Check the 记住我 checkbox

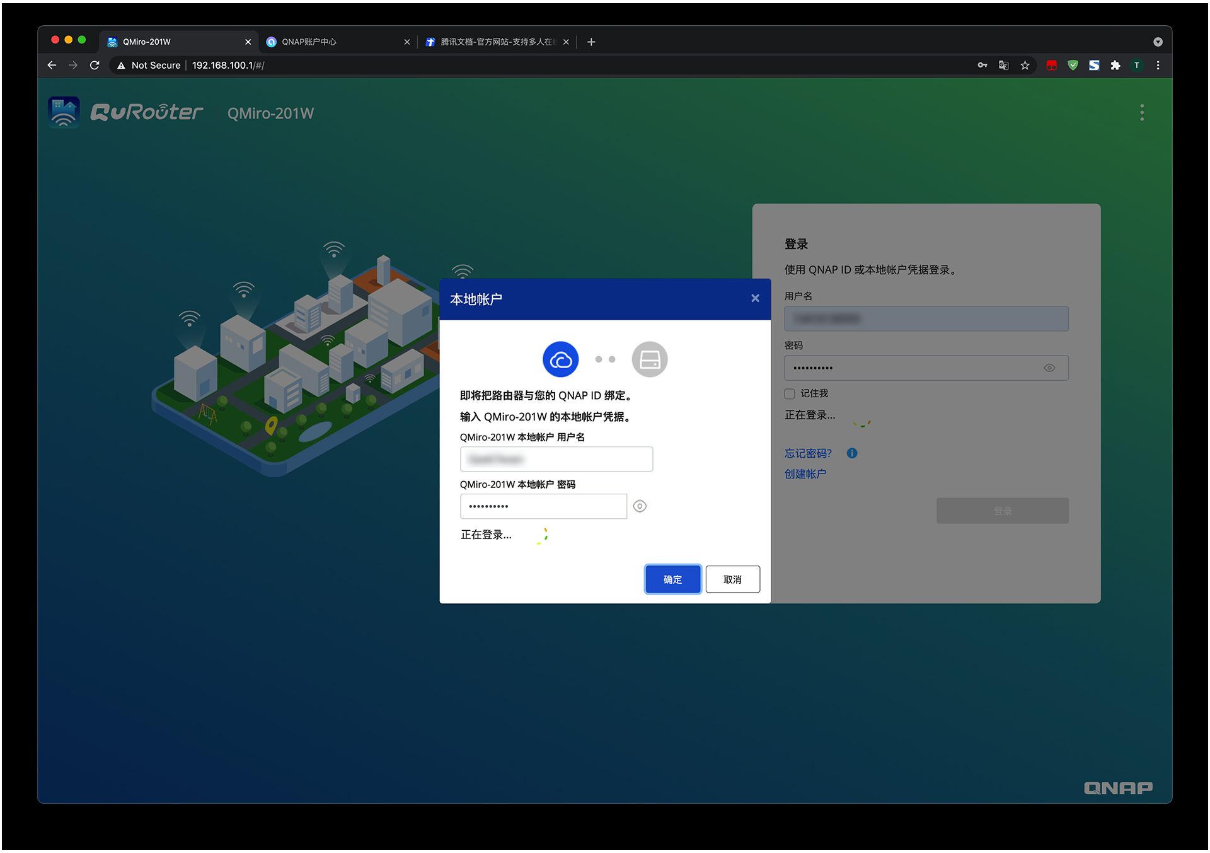click(790, 394)
